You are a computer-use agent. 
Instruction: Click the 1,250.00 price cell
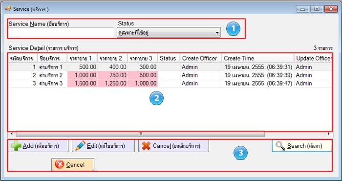(112, 83)
